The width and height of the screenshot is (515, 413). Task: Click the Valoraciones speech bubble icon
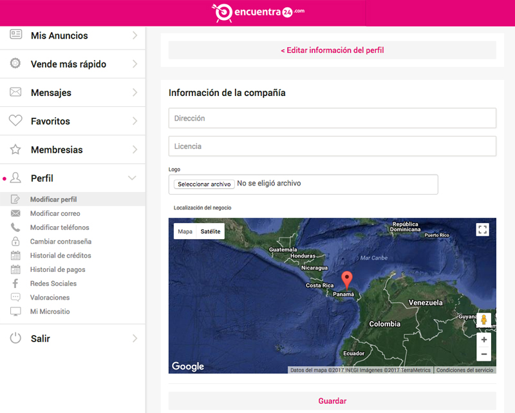(15, 298)
